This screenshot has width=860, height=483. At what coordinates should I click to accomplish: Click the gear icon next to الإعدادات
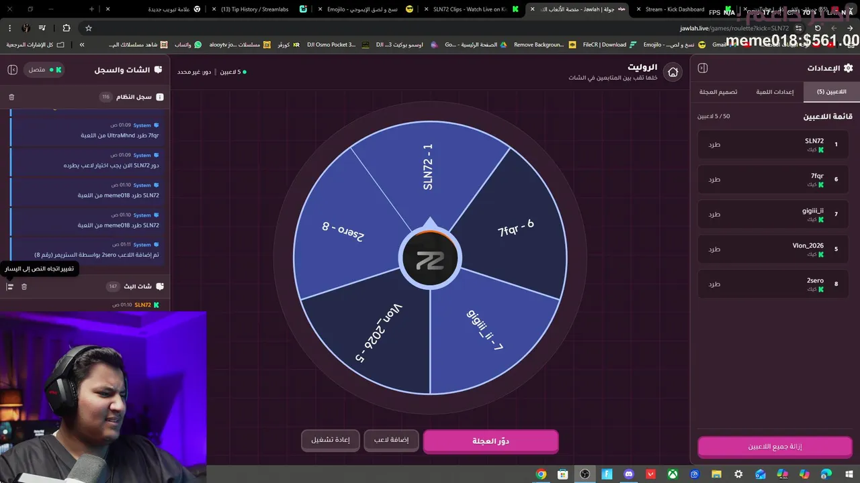[848, 68]
